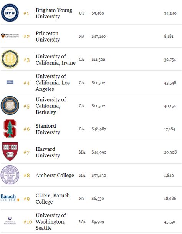
Task: Click the Baruch College logo
Action: pyautogui.click(x=10, y=198)
